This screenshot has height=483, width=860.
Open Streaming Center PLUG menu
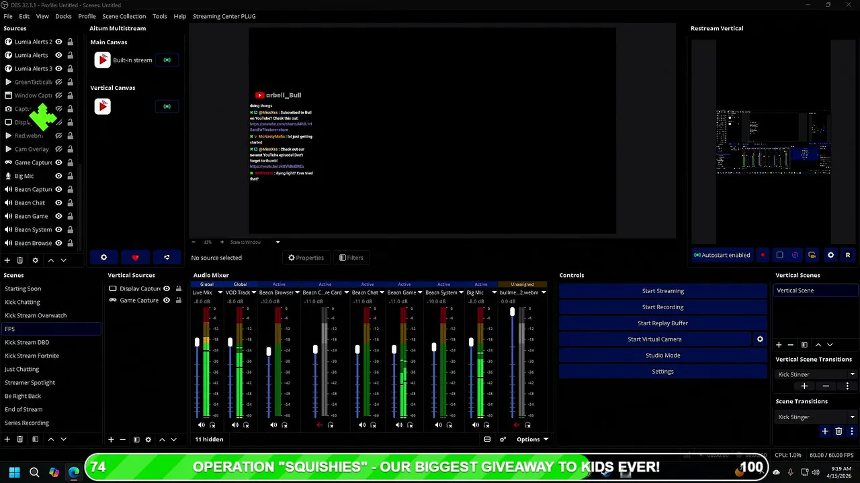224,16
